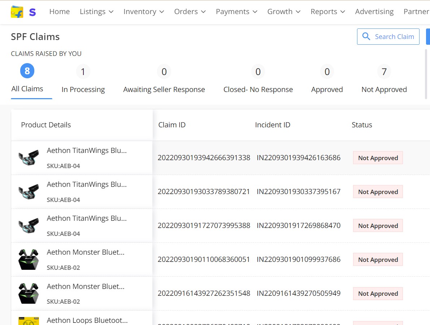Click the magnifier icon in Search Claim
The height and width of the screenshot is (325, 430).
366,36
